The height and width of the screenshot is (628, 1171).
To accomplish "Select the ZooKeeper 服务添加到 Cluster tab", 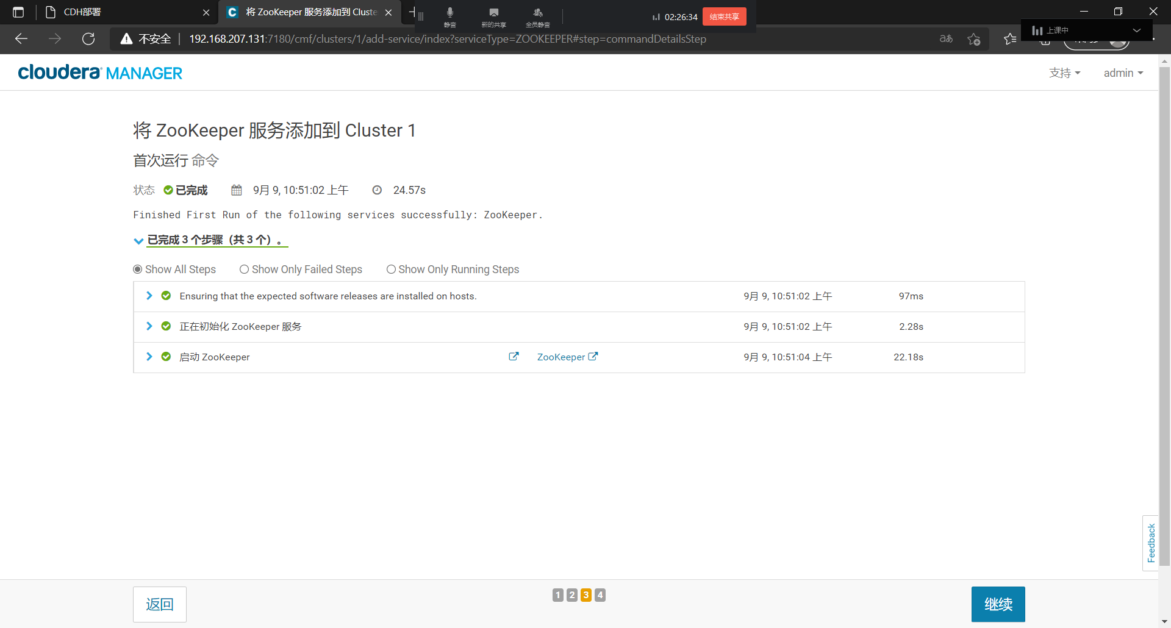I will 309,12.
